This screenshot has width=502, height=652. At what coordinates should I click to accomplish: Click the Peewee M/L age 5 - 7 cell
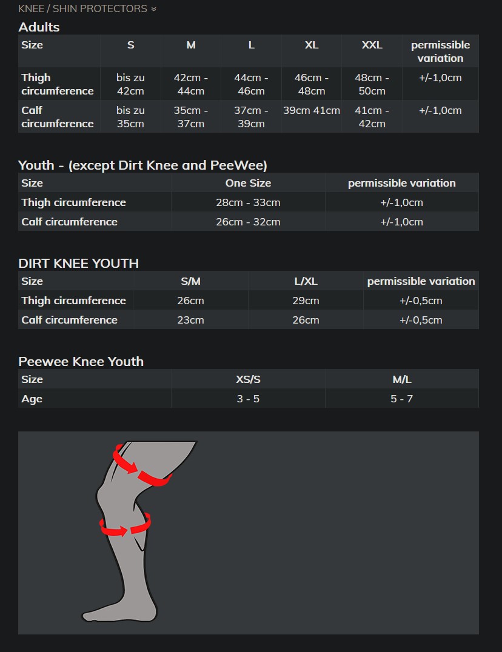tap(402, 399)
